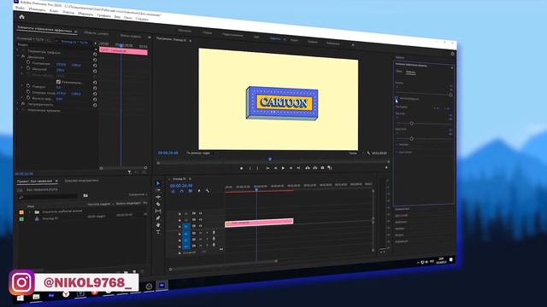Select the Razor tool
The image size is (547, 307).
coord(158,204)
